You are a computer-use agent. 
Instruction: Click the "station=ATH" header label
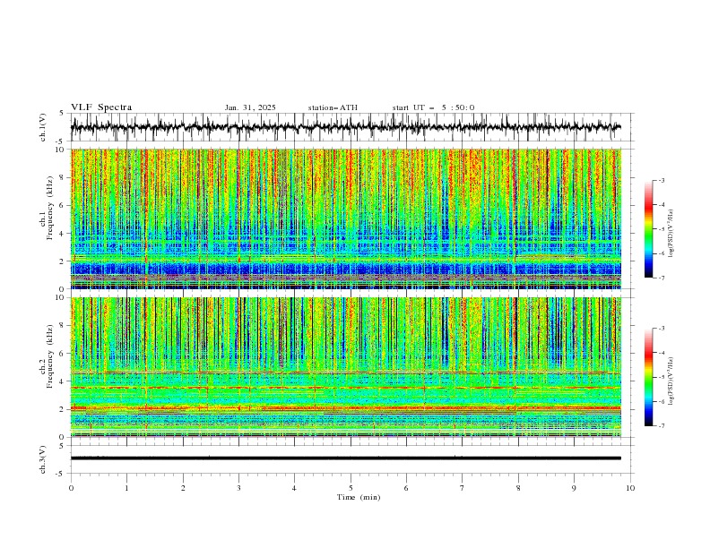tap(333, 107)
